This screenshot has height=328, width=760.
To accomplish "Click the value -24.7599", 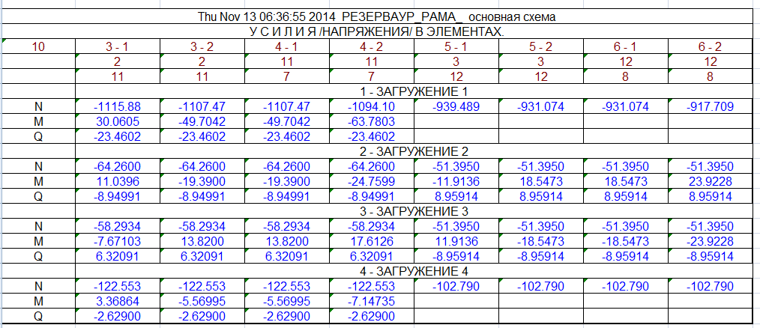I will (x=371, y=181).
